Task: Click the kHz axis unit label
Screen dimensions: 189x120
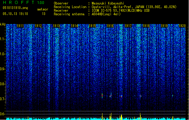Action: [3, 24]
